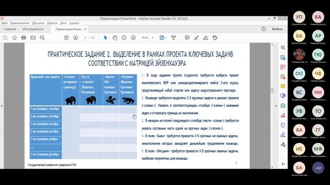Click the scrolling mode icon in toolbar
Screen dimensions: 330x185
(173, 38)
